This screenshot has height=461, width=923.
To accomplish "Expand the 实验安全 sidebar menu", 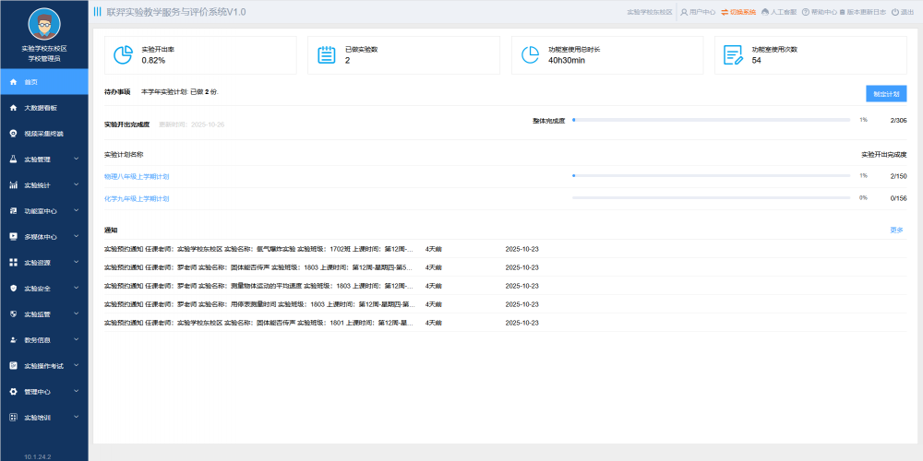I will coord(43,289).
